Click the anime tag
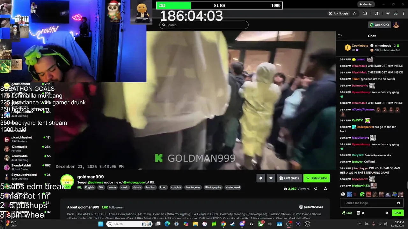 [112, 187]
